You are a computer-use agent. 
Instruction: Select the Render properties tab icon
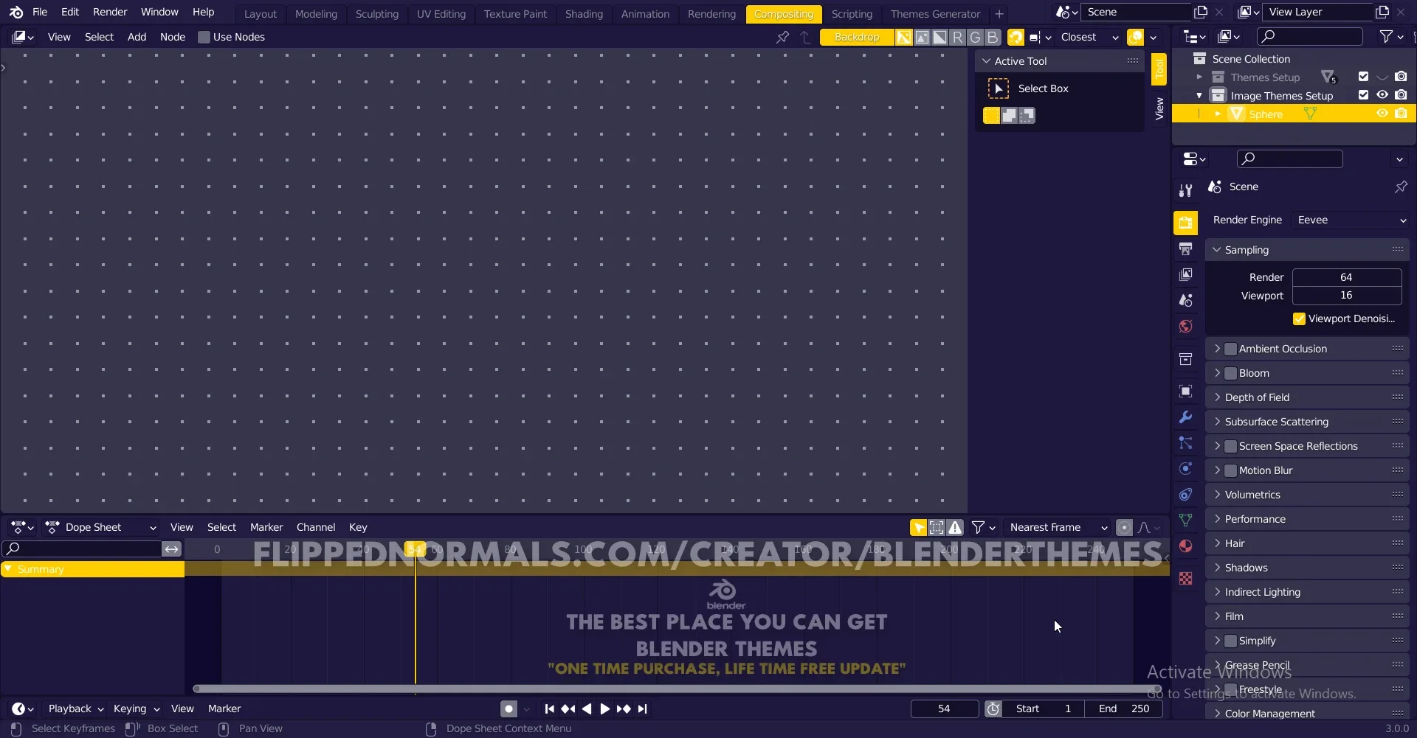[1185, 223]
